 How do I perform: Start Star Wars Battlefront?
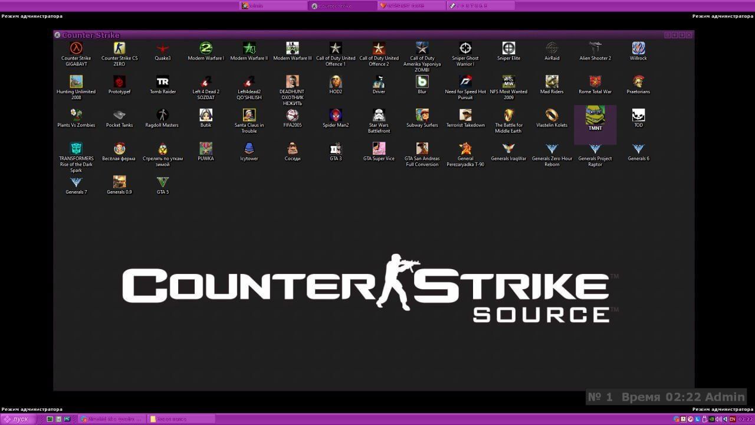(x=379, y=115)
